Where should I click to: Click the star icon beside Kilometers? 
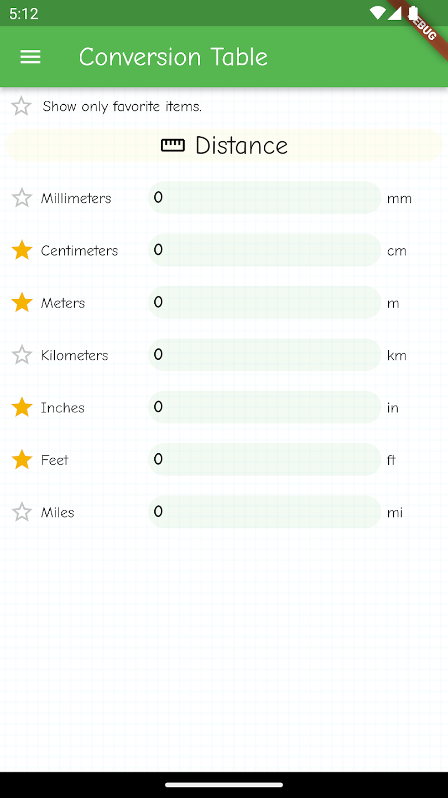pos(21,355)
